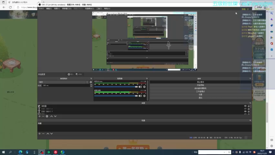This screenshot has height=155, width=275.
Task: Open settings gear of first audio mixer channel
Action: (x=144, y=87)
